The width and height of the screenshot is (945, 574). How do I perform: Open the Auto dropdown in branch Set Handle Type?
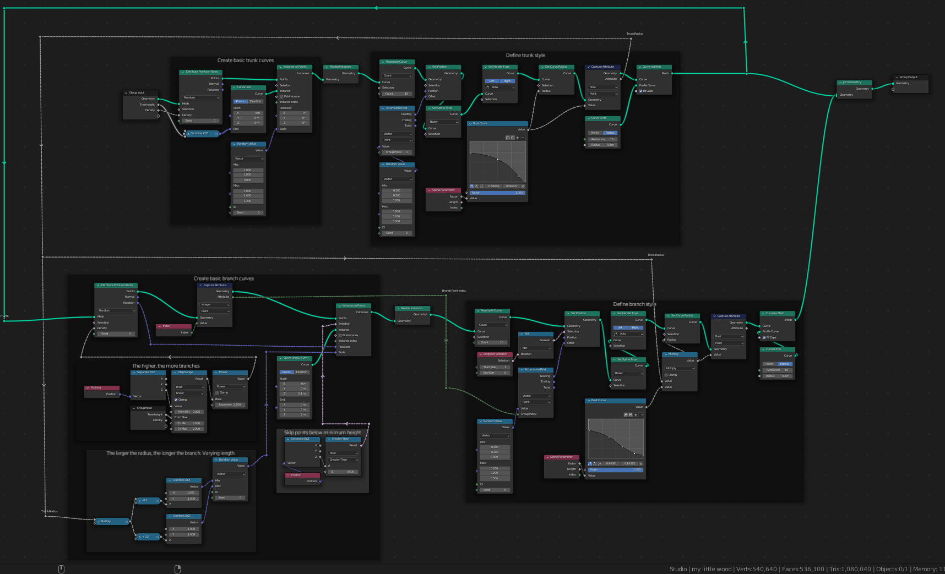(628, 334)
